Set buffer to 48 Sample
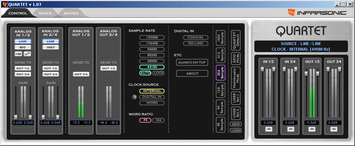The image size is (355, 146). coord(221,125)
